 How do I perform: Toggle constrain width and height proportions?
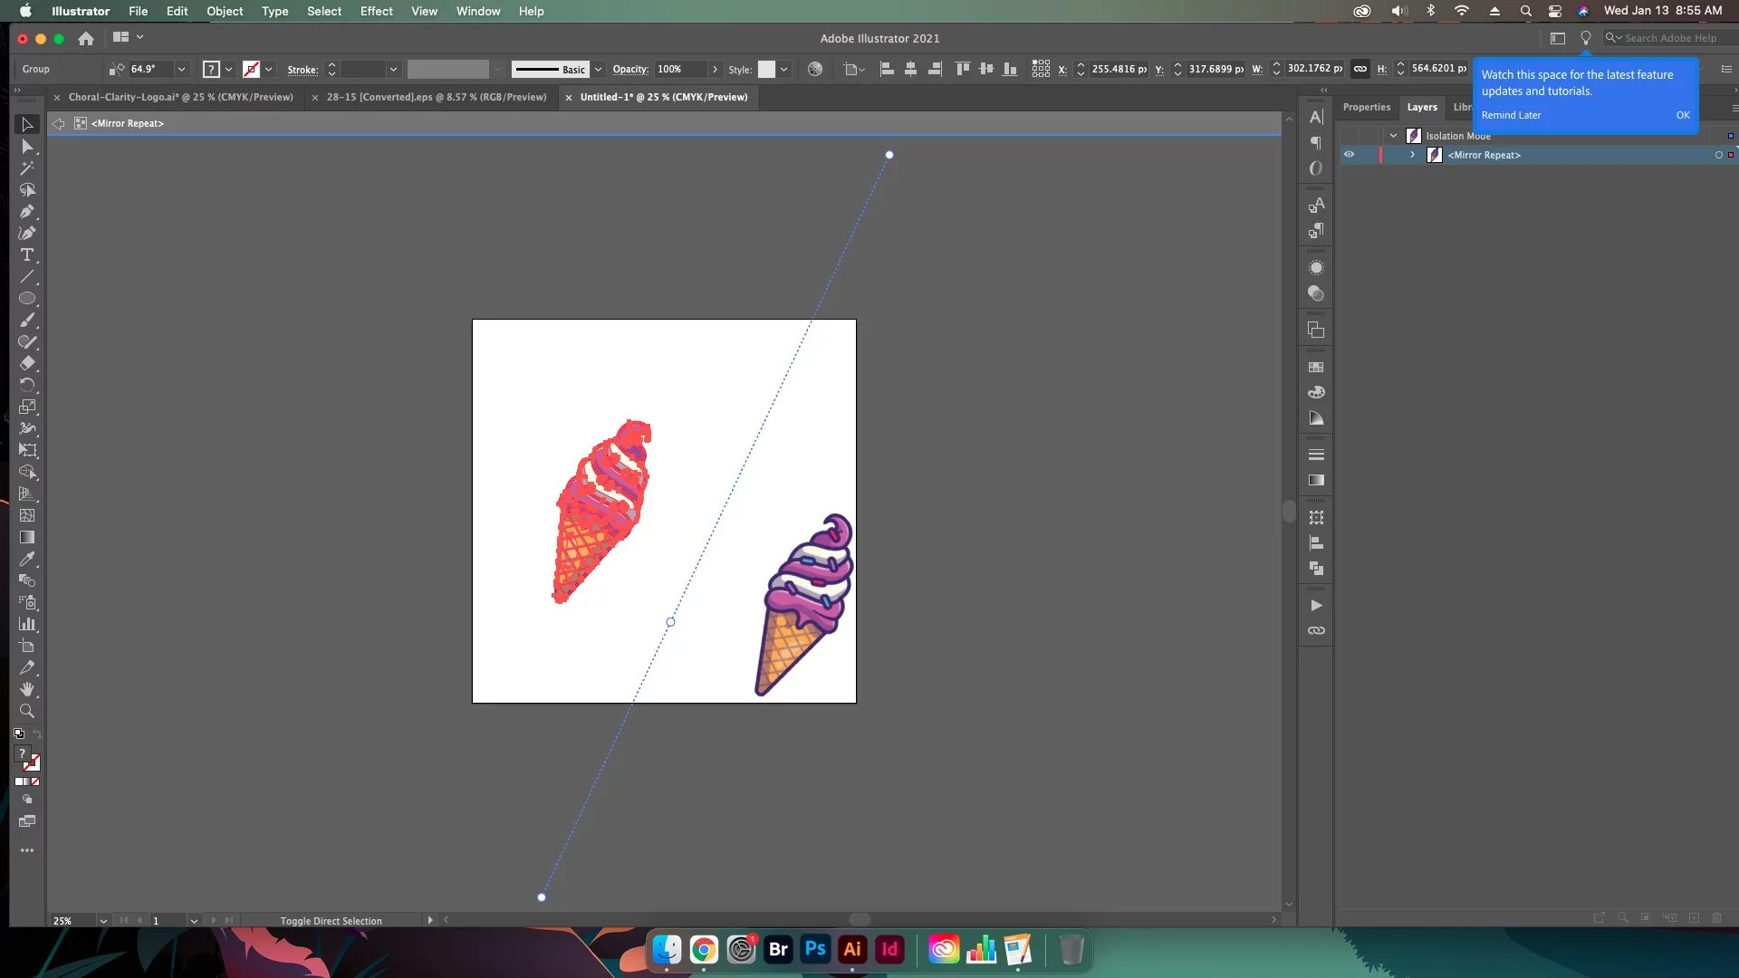[x=1360, y=69]
